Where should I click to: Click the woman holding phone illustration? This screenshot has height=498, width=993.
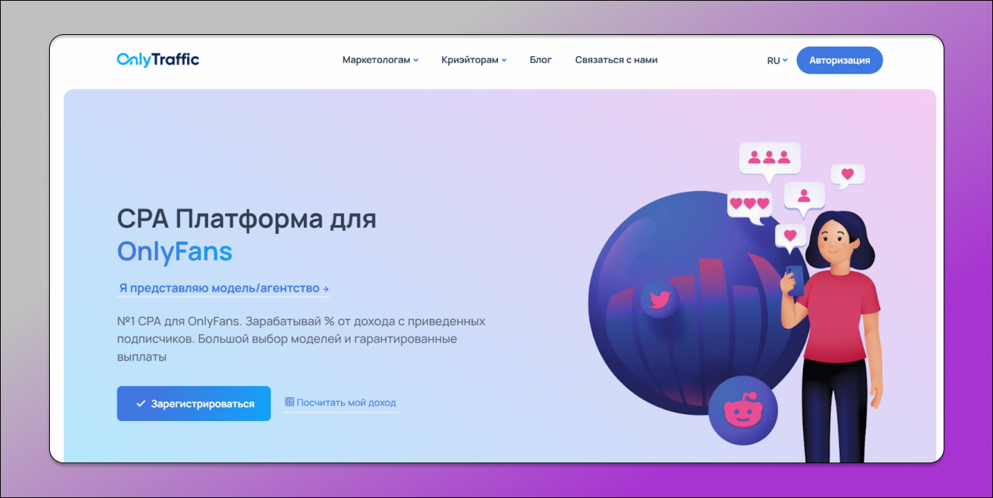click(x=840, y=334)
